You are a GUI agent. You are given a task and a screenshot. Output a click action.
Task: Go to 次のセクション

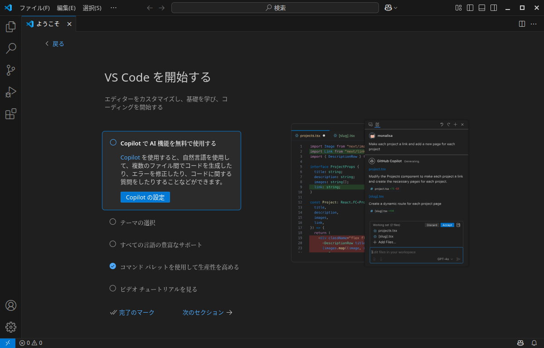(x=207, y=312)
